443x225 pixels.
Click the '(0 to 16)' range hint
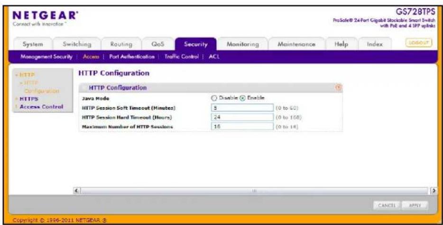[x=287, y=127]
